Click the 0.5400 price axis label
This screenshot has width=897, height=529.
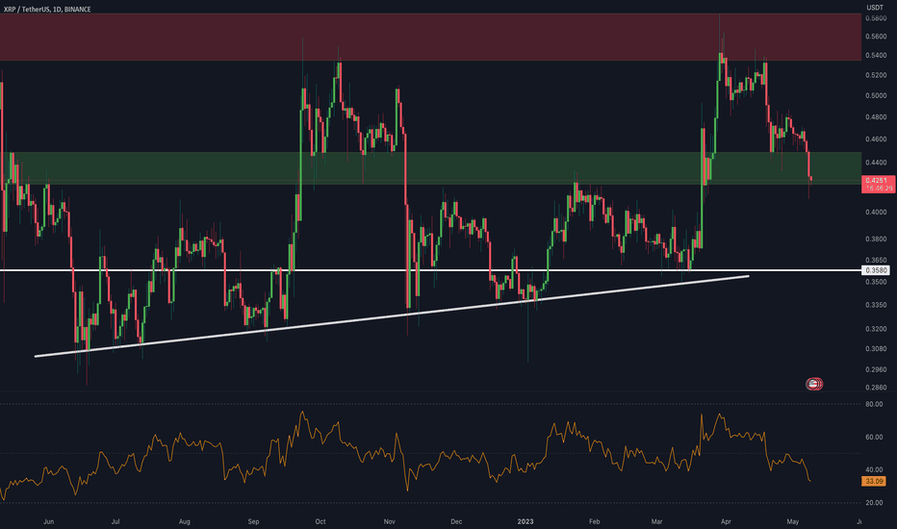pyautogui.click(x=876, y=56)
